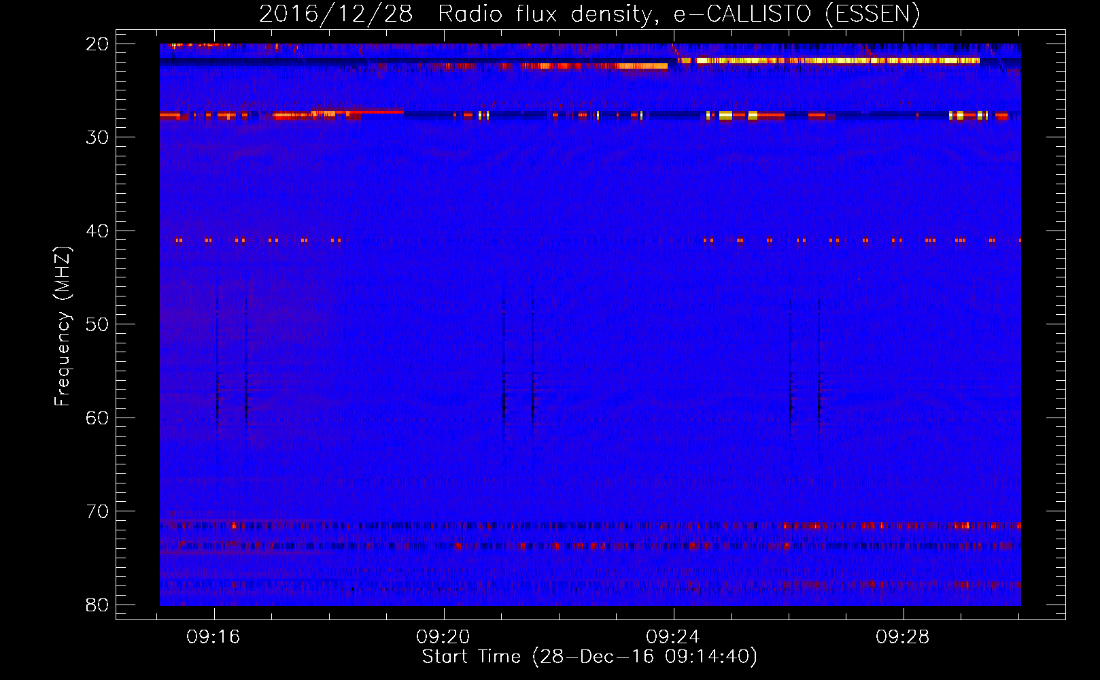Image resolution: width=1100 pixels, height=680 pixels.
Task: Click the bright yellow emission band near 22 MHz
Action: [829, 61]
